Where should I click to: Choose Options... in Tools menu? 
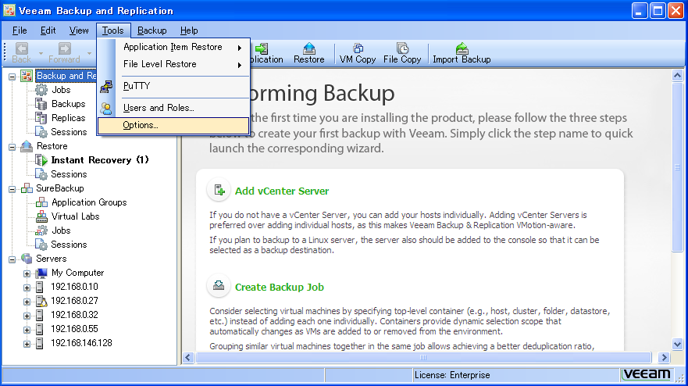(x=173, y=125)
